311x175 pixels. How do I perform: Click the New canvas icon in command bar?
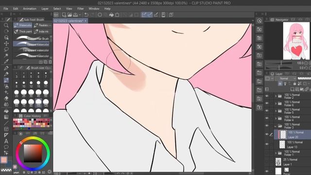click(x=64, y=15)
